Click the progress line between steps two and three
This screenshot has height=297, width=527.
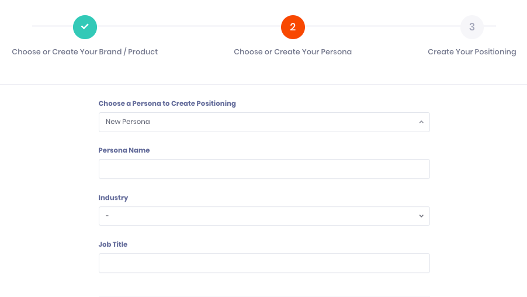pos(383,26)
